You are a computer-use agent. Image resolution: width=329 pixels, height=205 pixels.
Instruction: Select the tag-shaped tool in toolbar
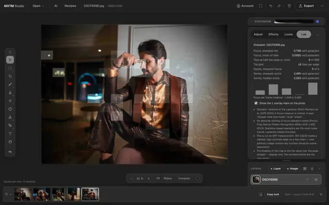[x=10, y=126]
